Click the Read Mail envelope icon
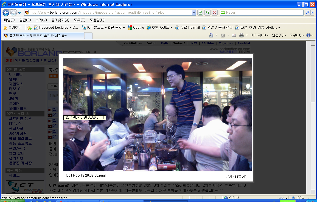Screen dimensions: 317x202 (x=234, y=35)
